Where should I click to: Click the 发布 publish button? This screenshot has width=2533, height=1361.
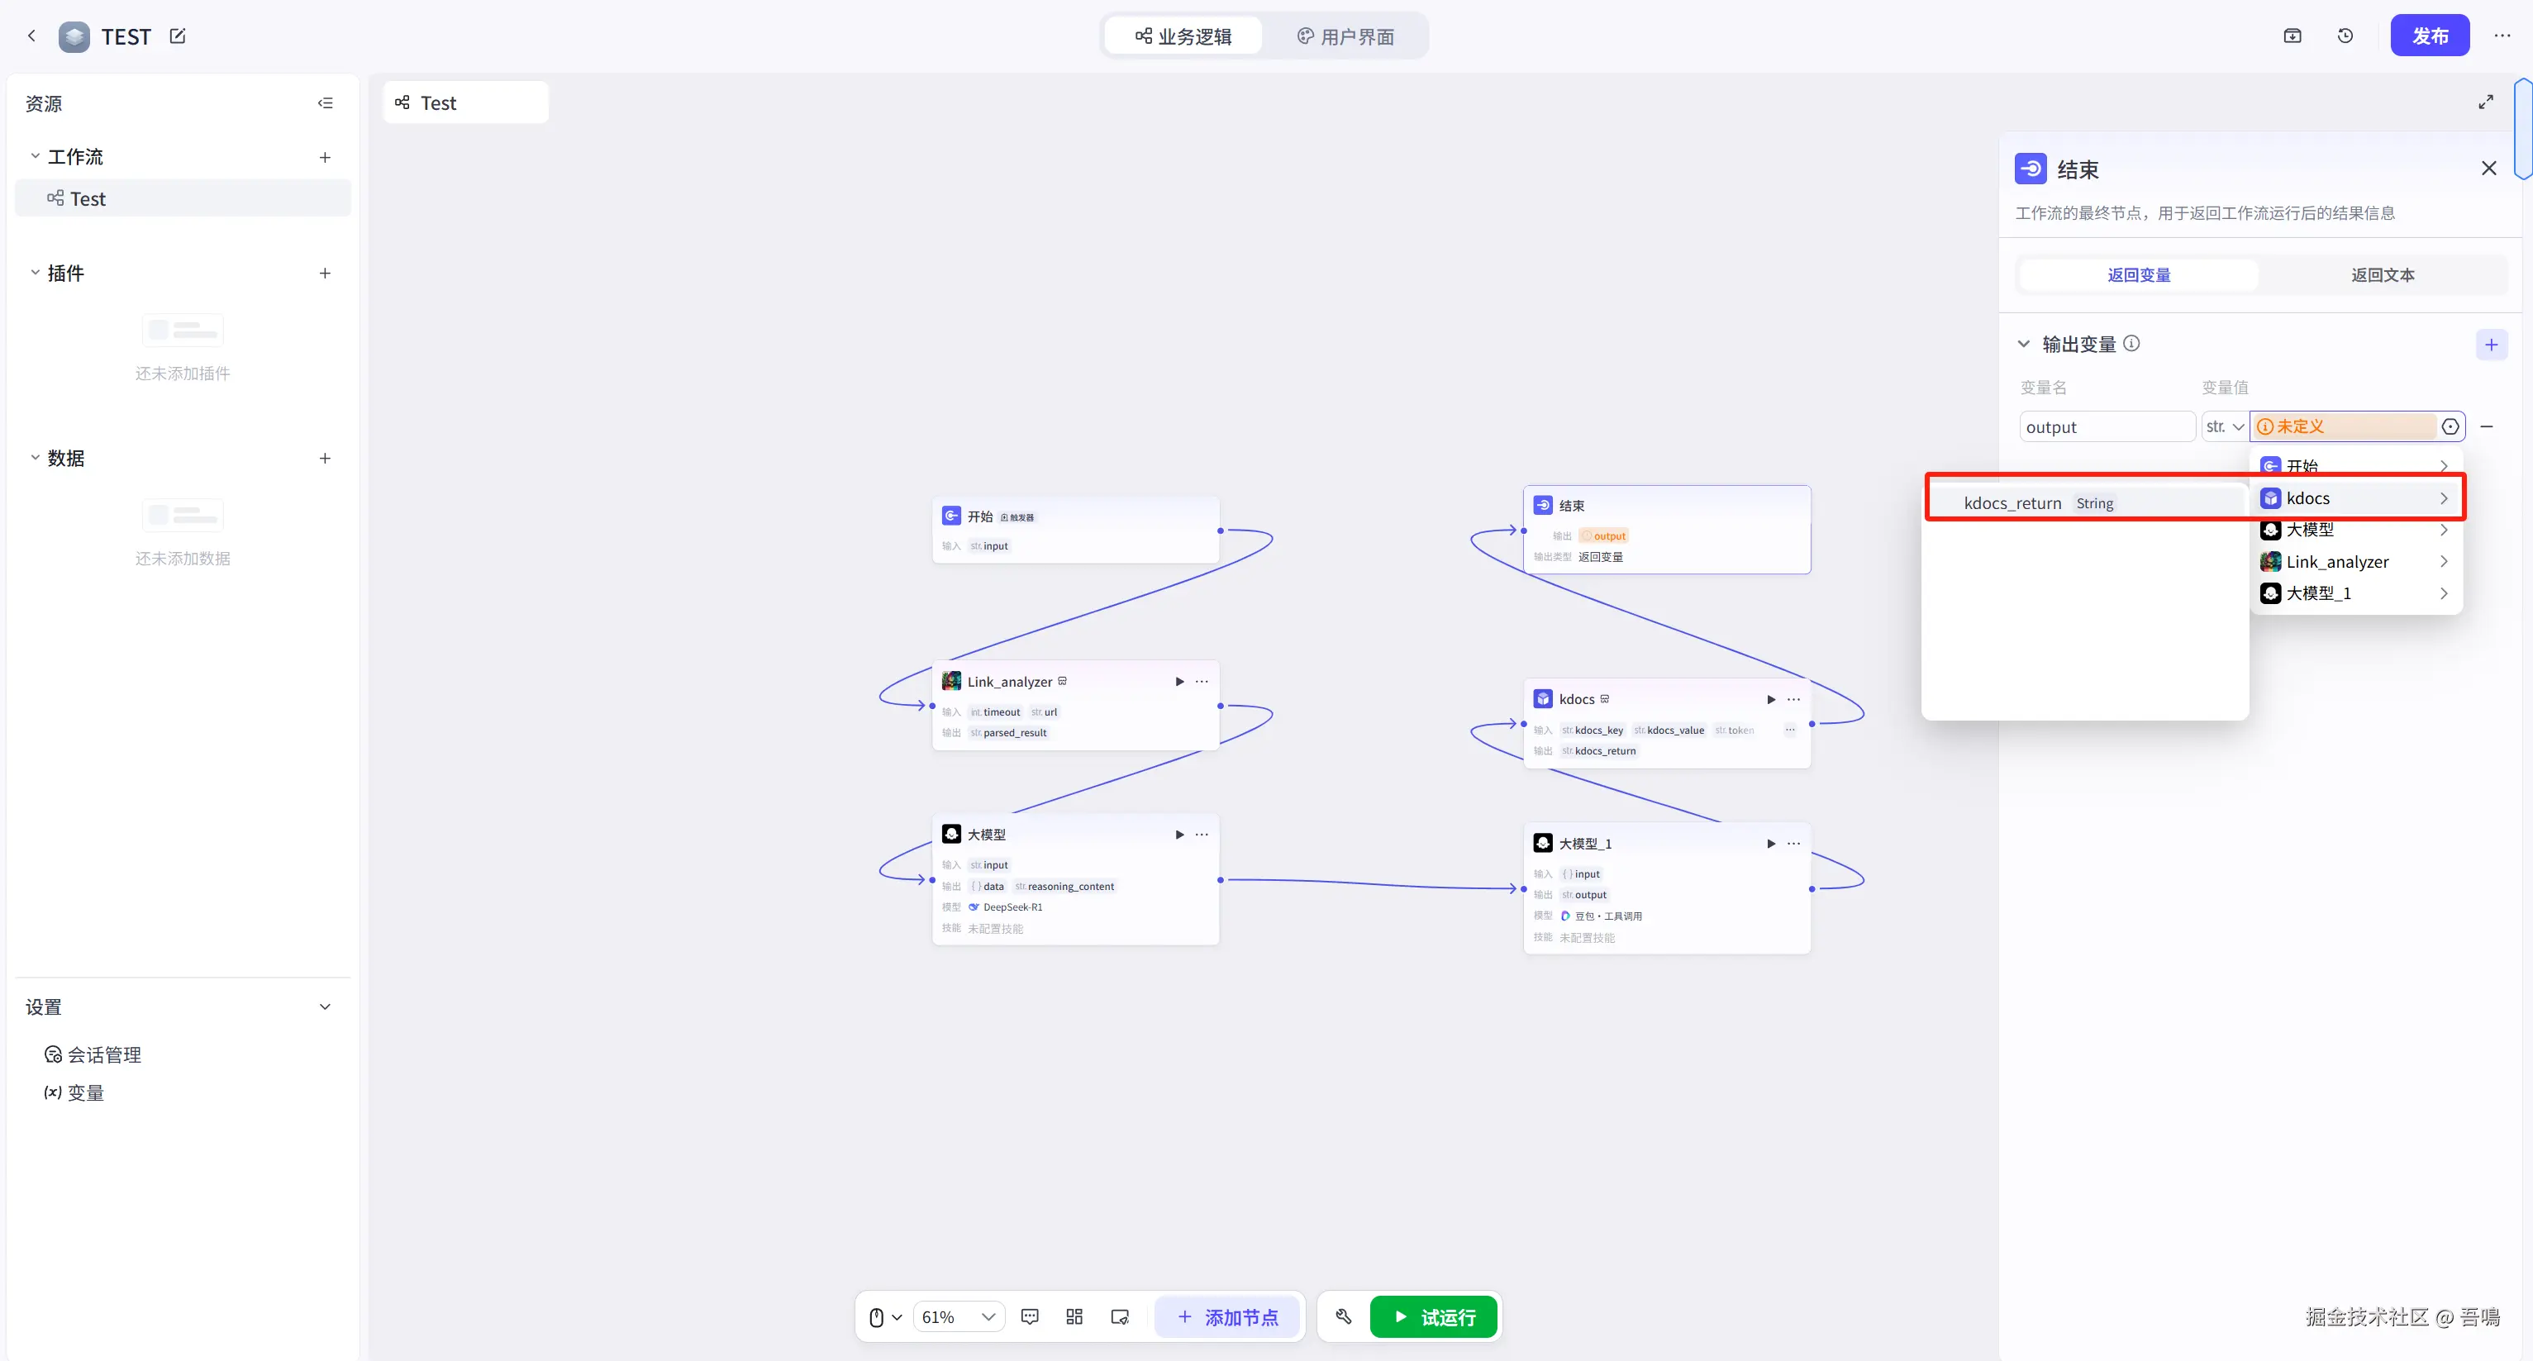(2429, 36)
